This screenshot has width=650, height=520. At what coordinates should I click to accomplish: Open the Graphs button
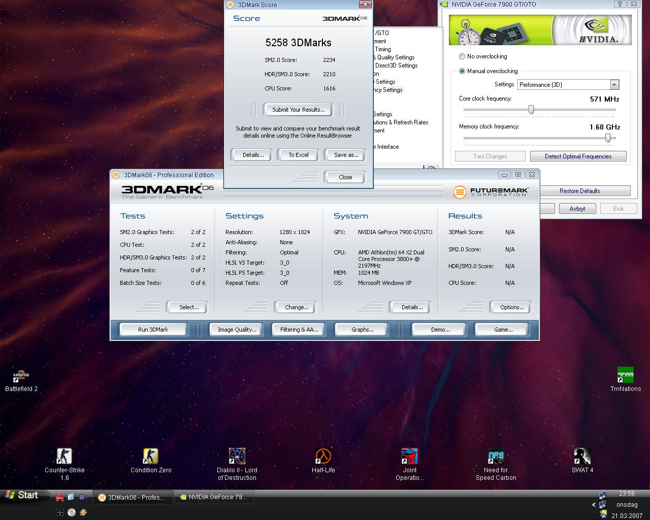(362, 330)
